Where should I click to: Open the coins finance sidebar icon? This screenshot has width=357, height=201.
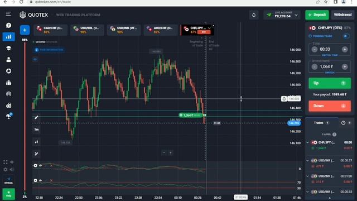click(x=9, y=106)
